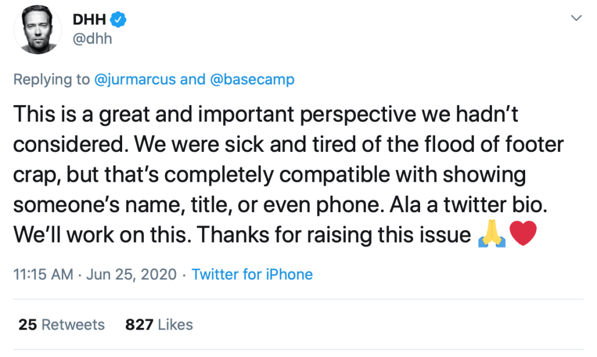
Task: Click "We'll work on this" sentence
Action: (x=102, y=235)
